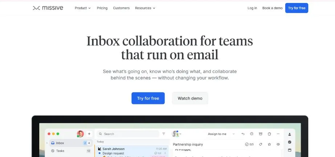Click Assign to me
Image resolution: width=335 pixels, height=157 pixels.
[217, 134]
